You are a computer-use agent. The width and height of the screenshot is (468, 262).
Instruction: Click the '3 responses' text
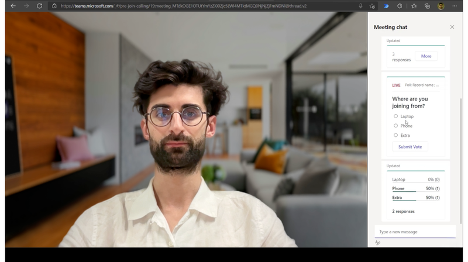[401, 57]
